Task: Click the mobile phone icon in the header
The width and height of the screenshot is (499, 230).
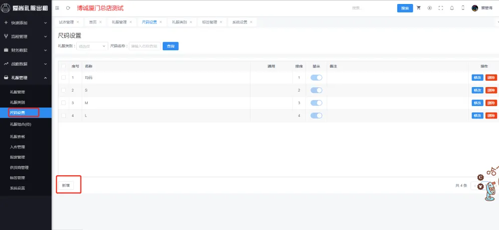Action: pyautogui.click(x=463, y=8)
